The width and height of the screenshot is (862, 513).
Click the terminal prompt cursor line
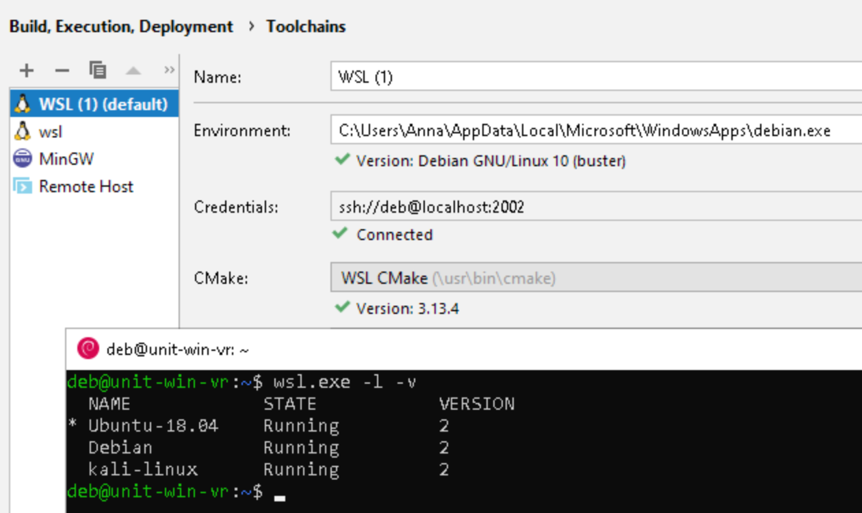[177, 491]
